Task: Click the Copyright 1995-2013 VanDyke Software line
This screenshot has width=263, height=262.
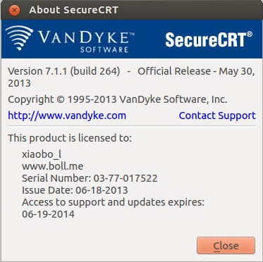Action: tap(118, 99)
